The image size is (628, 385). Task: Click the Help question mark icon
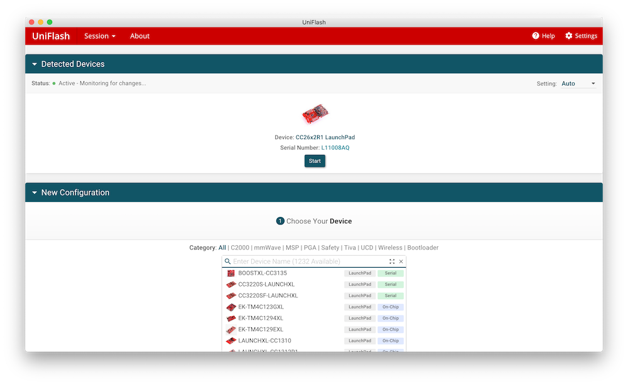(x=536, y=36)
